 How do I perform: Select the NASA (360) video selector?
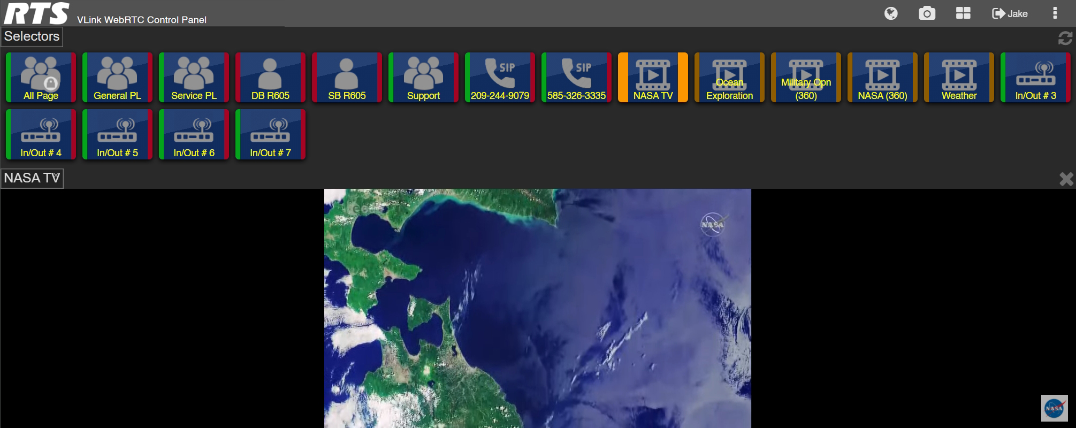click(882, 77)
